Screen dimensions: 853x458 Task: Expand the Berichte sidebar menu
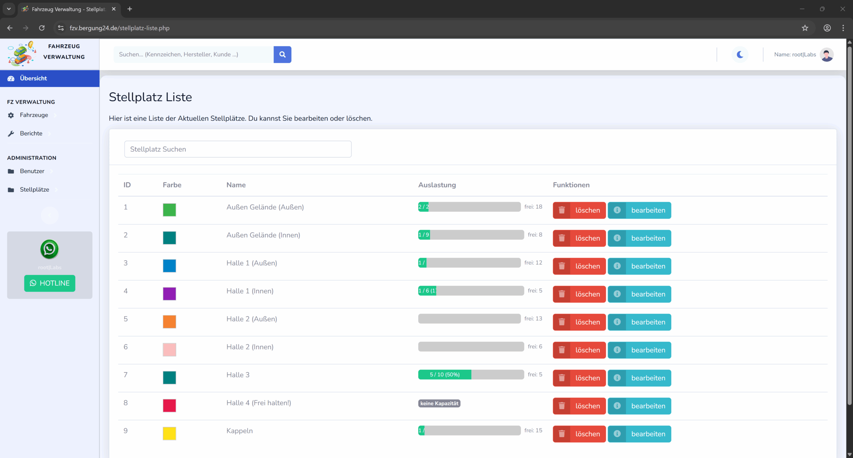tap(31, 133)
